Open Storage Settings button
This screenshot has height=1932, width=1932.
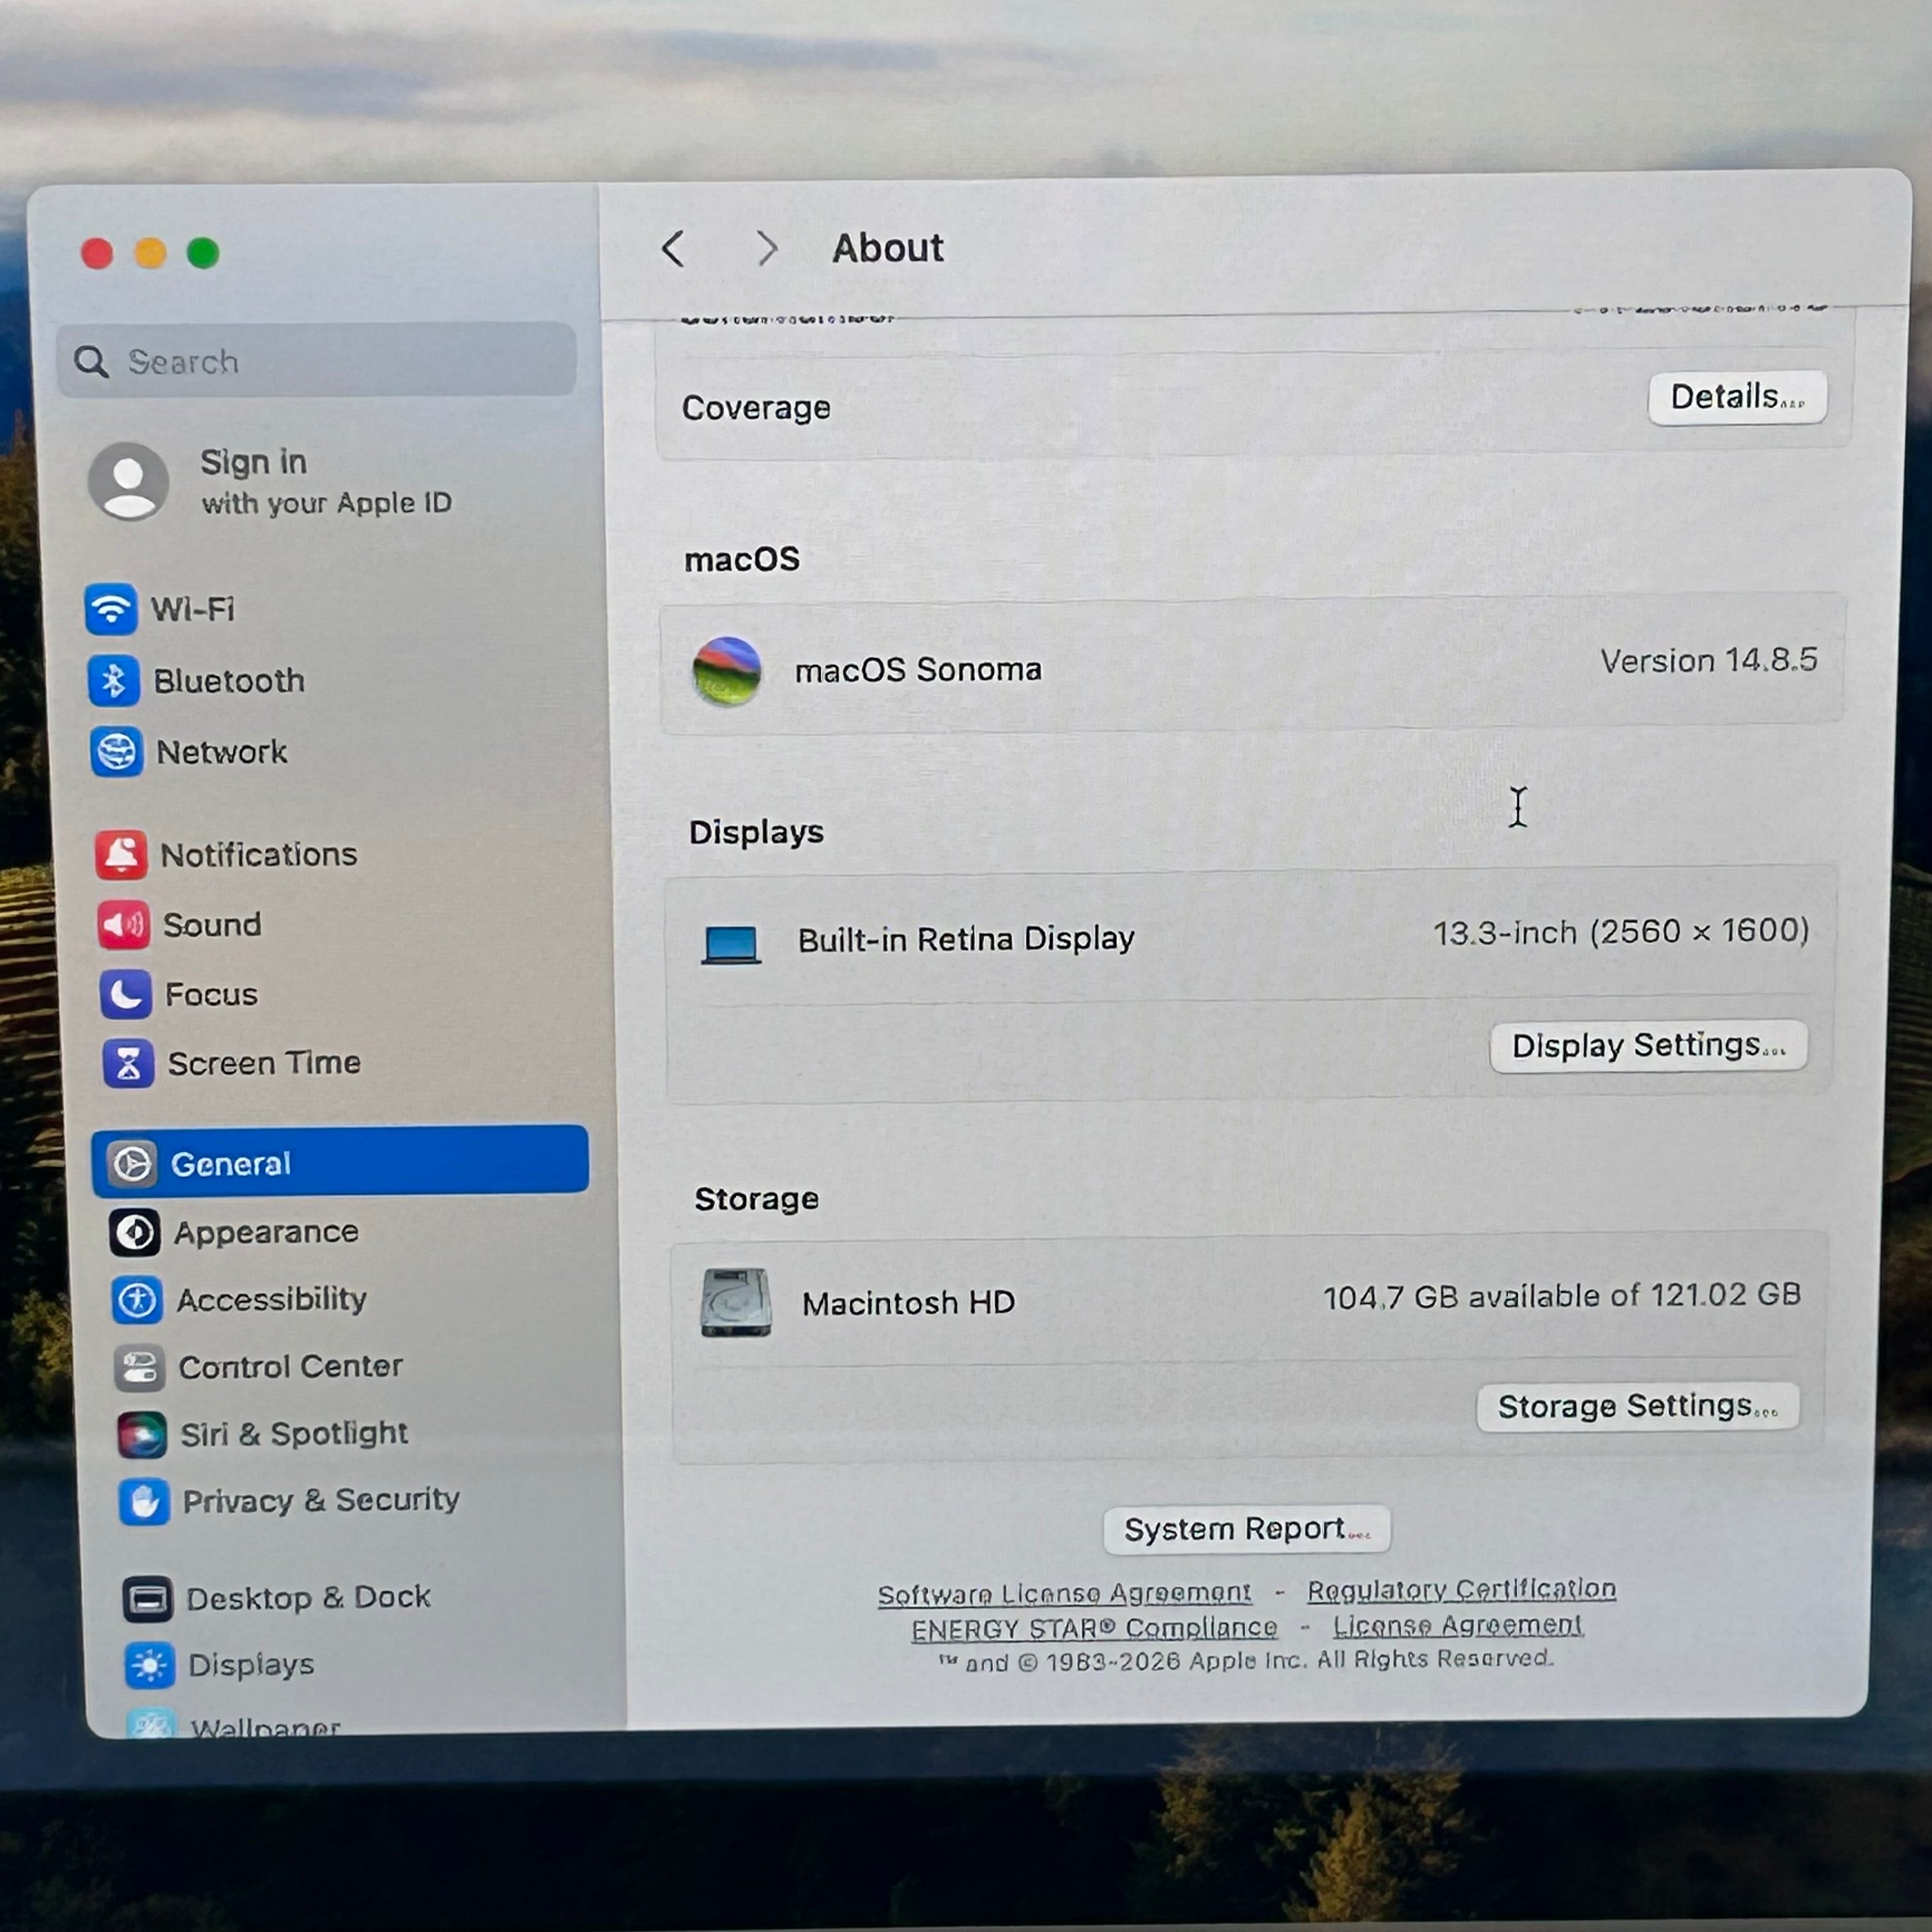[x=1638, y=1407]
